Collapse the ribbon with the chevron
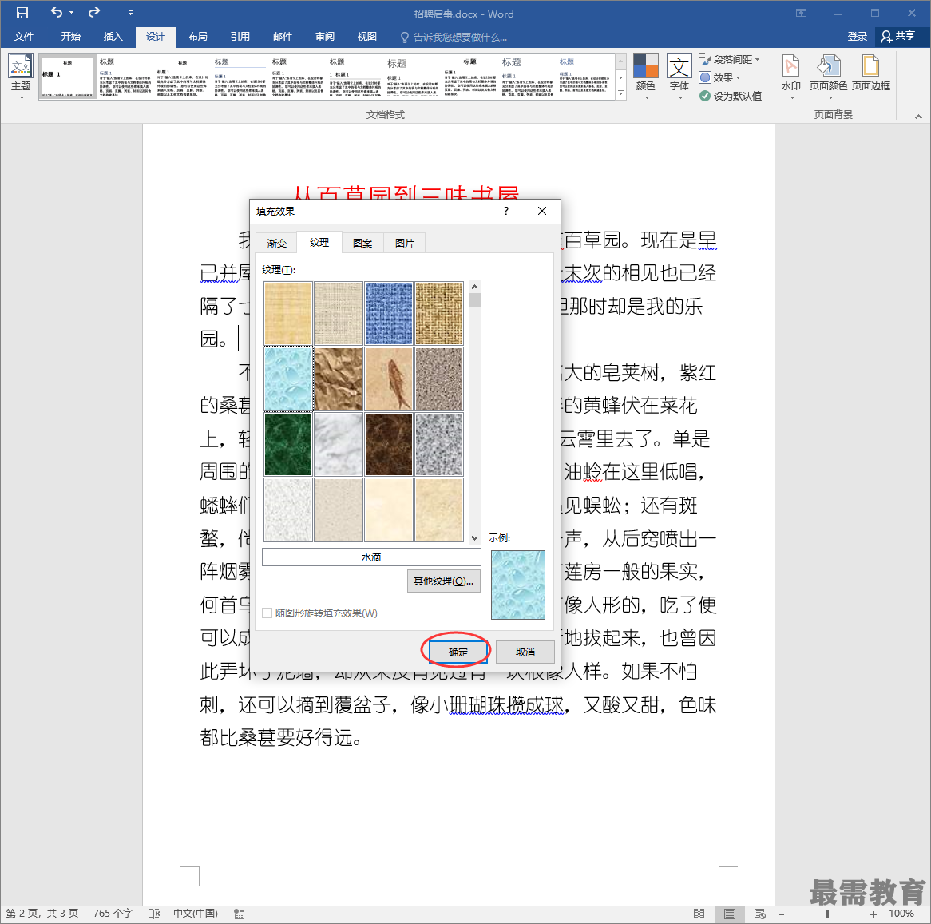931x924 pixels. point(918,117)
